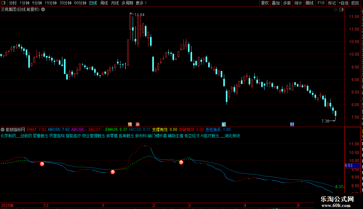363x209 pixels.
Task: Click the 多股 multi-stock button
Action: pos(287,3)
